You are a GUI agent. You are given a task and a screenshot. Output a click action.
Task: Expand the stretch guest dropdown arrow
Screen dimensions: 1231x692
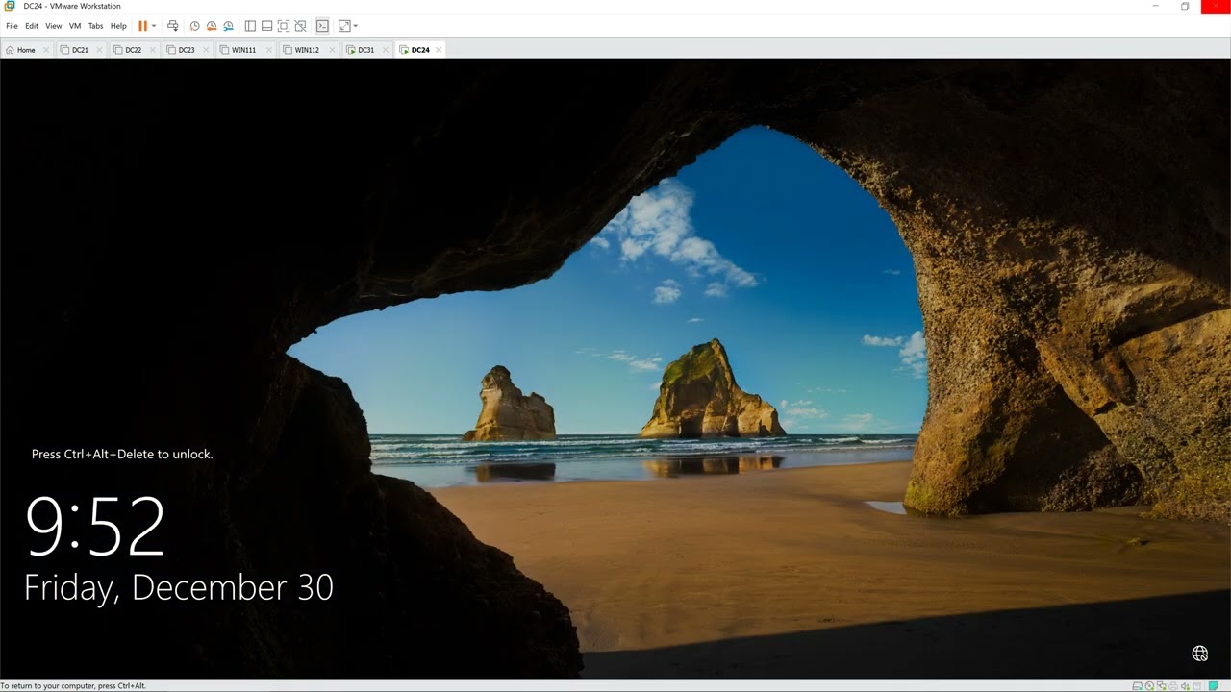click(356, 26)
